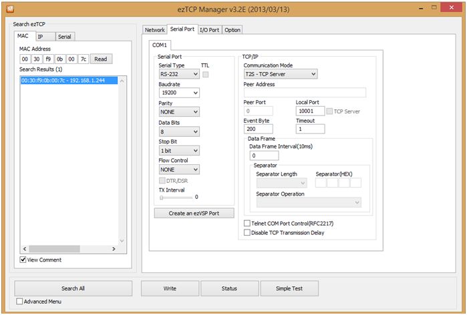Viewport: 467px width, 315px height.
Task: Click Create an ezVSP Port button
Action: 194,213
